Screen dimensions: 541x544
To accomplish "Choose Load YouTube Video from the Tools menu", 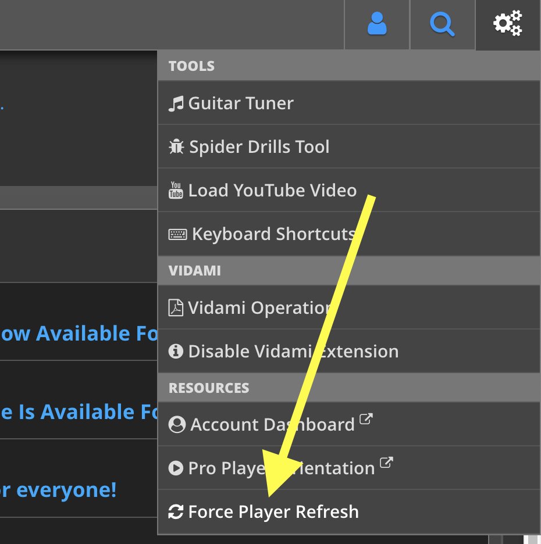I will point(272,190).
